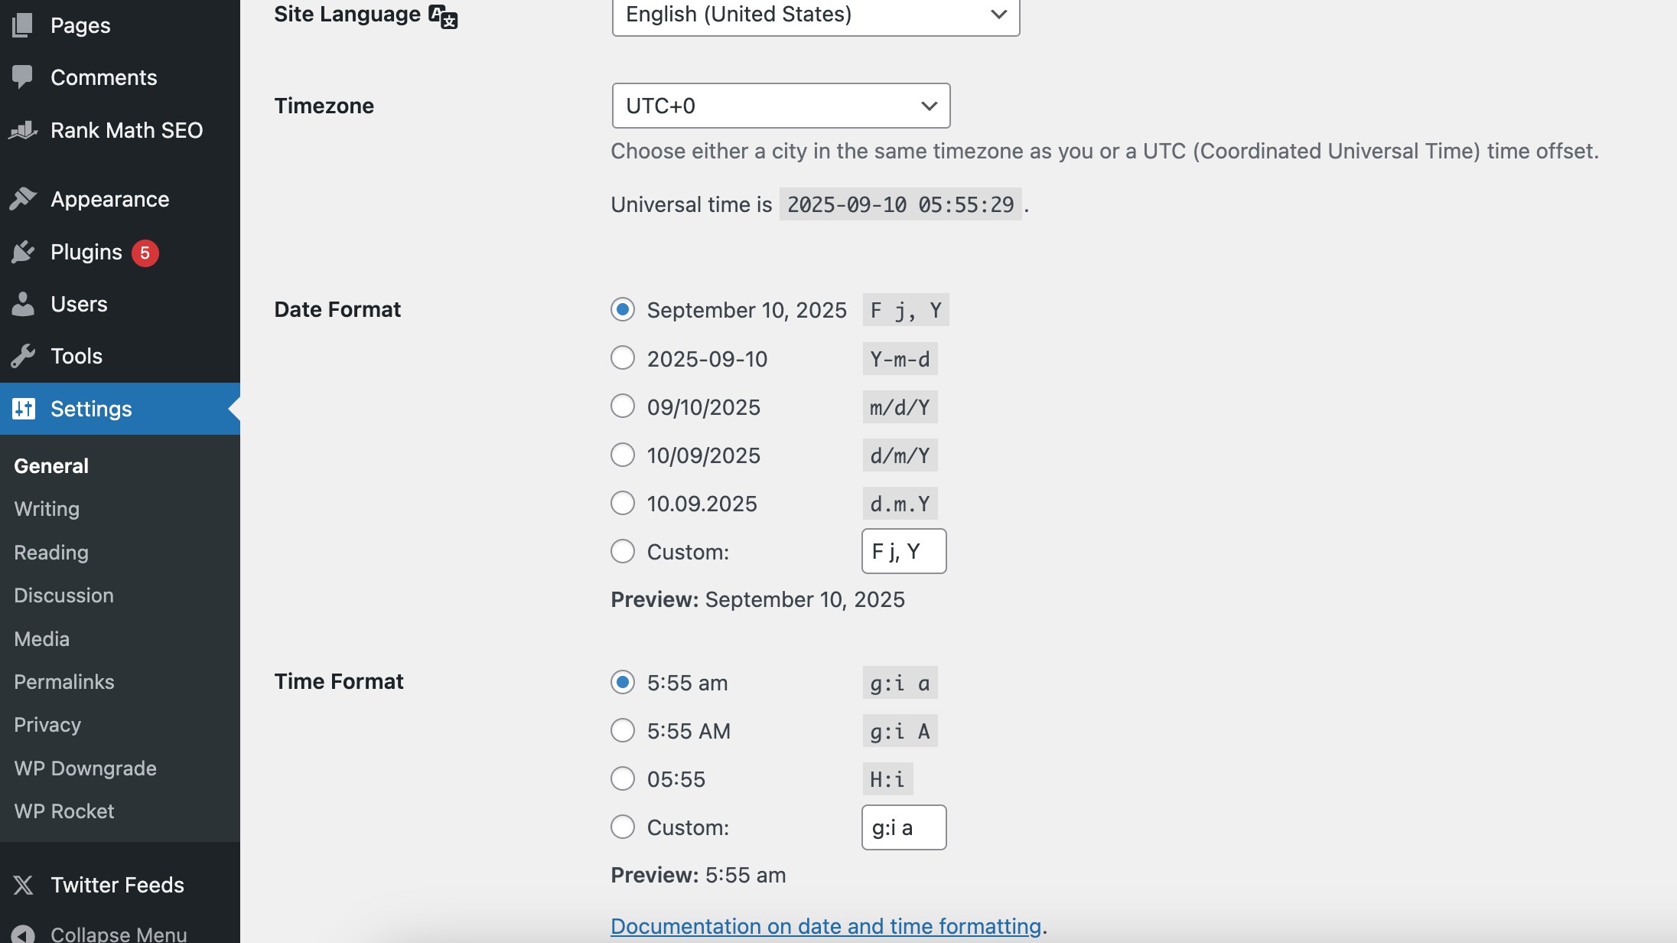Click the Settings sliders icon
This screenshot has width=1677, height=943.
pyautogui.click(x=23, y=409)
